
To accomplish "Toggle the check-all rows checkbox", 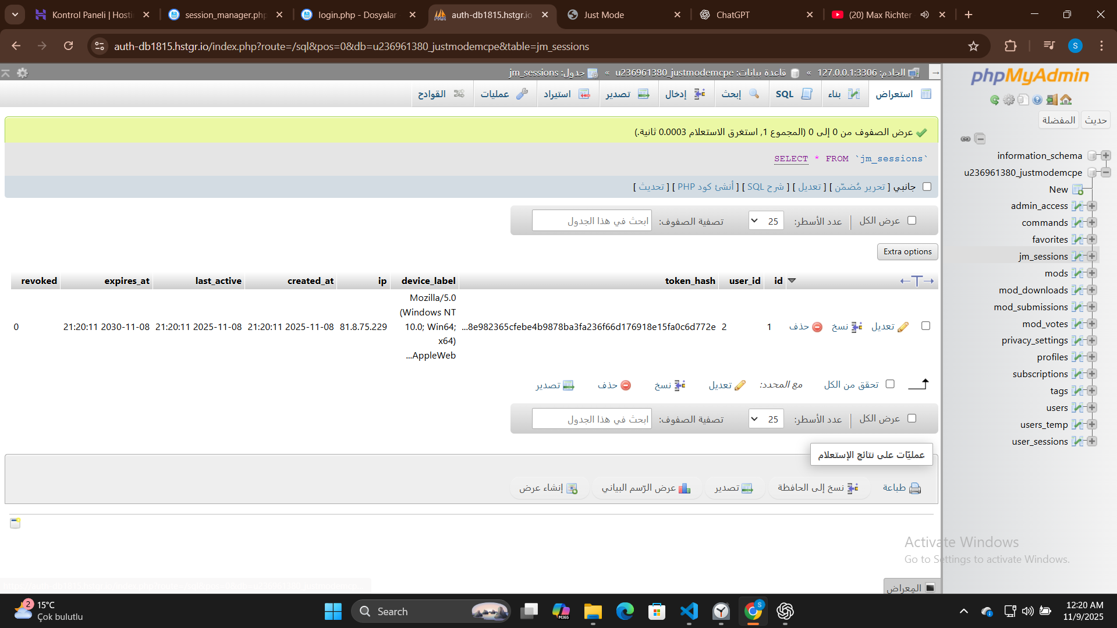I will coord(890,384).
